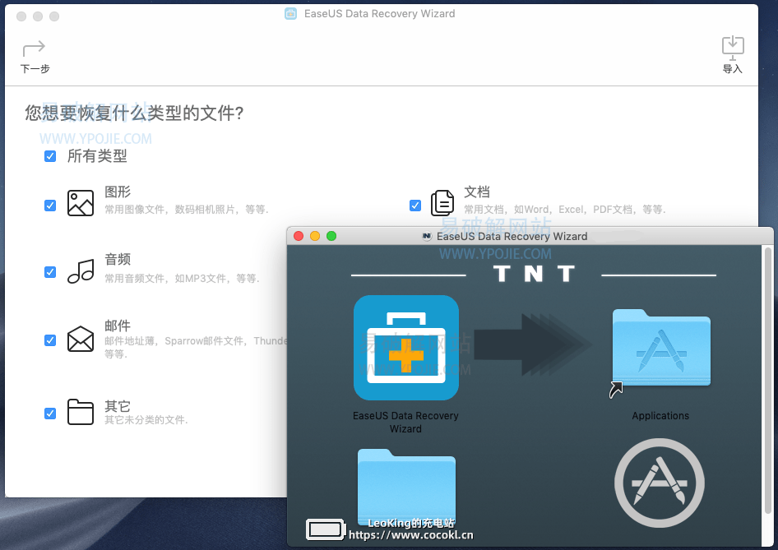Click the envelope icon for 邮件
778x550 pixels.
tap(81, 339)
